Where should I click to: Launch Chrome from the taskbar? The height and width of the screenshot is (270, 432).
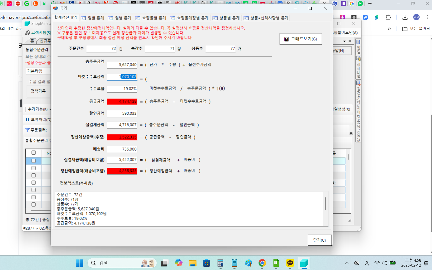[262, 263]
